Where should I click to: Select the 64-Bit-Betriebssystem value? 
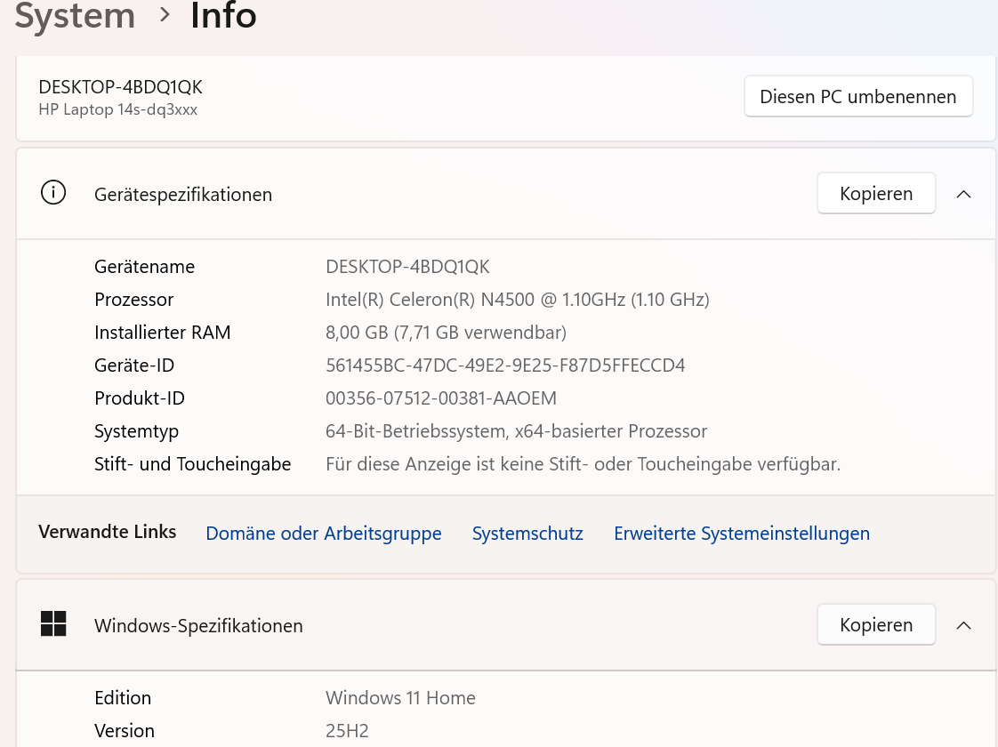click(x=516, y=432)
